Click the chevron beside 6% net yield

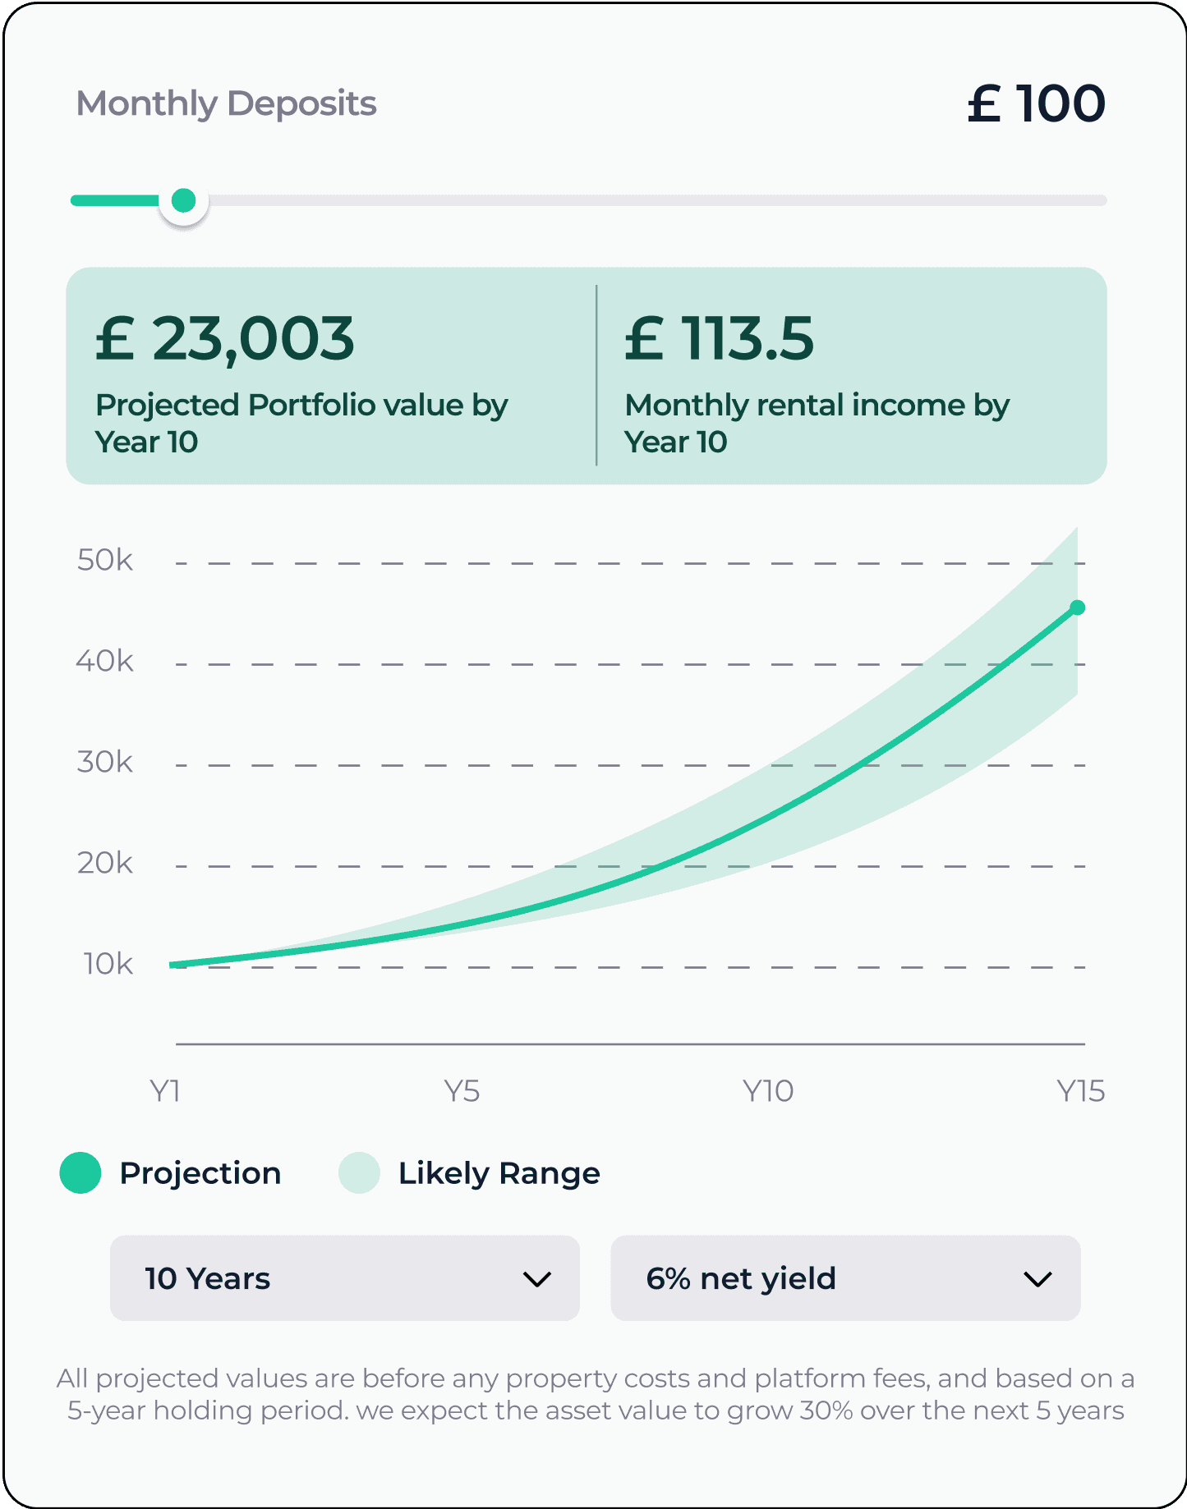tap(1037, 1279)
